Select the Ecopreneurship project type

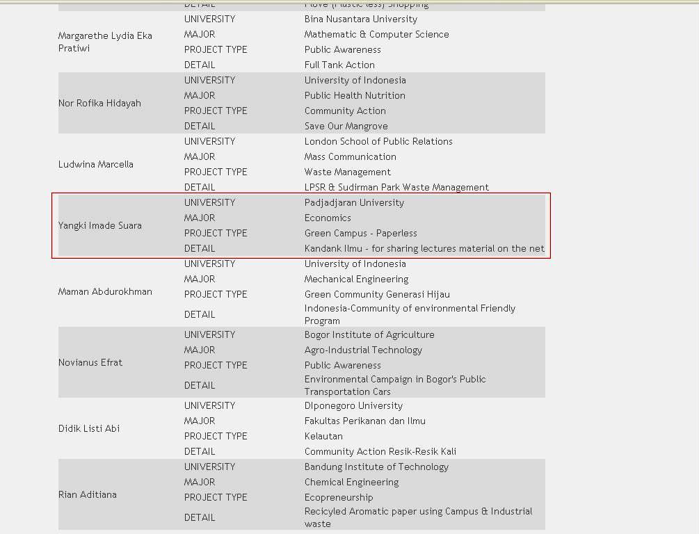[338, 497]
